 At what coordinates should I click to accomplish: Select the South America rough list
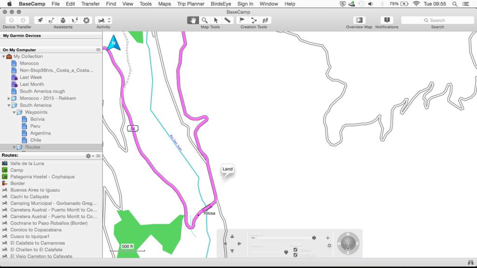(42, 92)
